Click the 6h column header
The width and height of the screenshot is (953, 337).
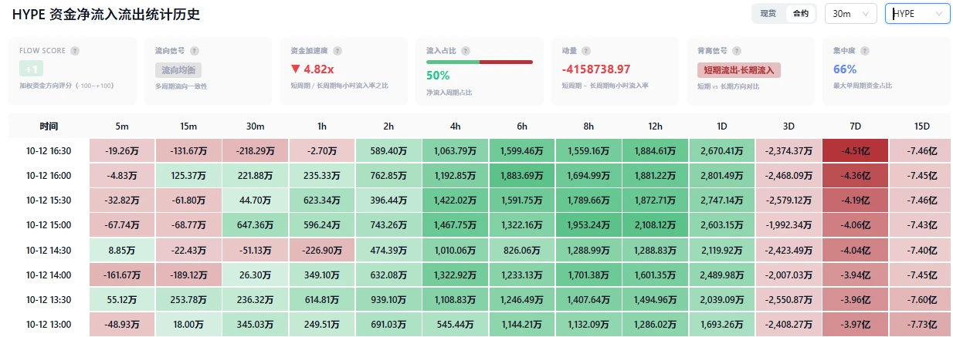coord(522,126)
